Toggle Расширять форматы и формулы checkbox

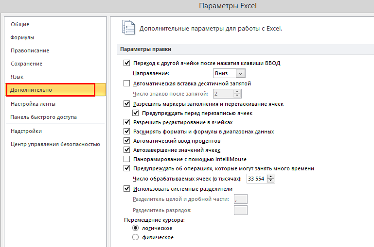126,132
